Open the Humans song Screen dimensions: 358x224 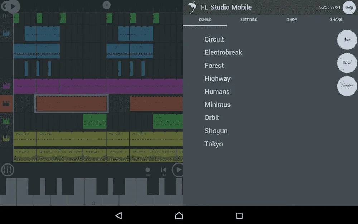pos(217,92)
